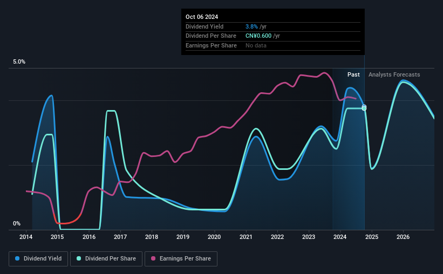This screenshot has height=274, width=443.
Task: Click the 2024 x-axis label
Action: pos(340,237)
